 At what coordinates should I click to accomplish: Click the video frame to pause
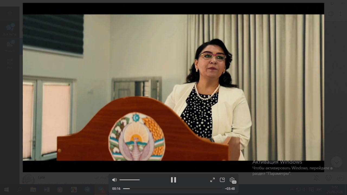173,87
